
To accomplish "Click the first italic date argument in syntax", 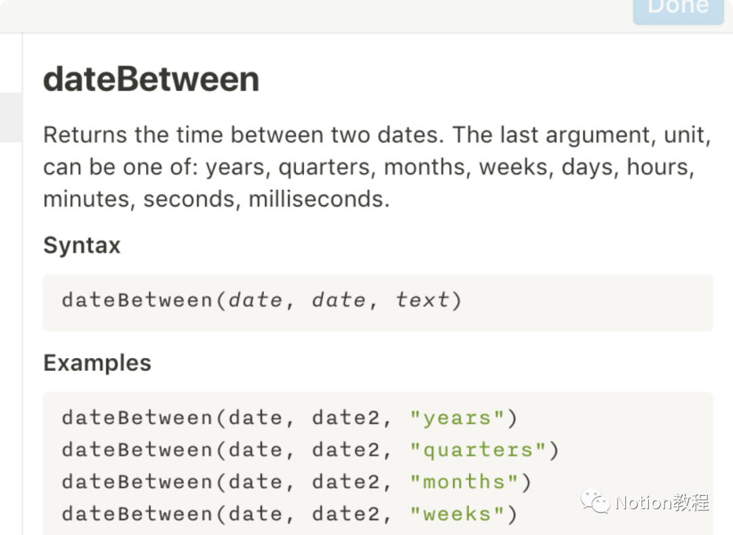I will tap(255, 300).
